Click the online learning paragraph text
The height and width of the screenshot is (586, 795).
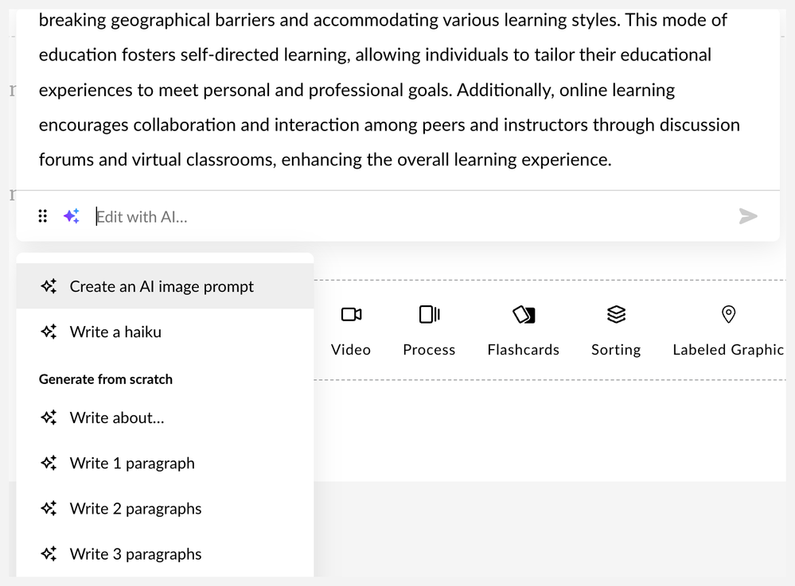(x=389, y=90)
